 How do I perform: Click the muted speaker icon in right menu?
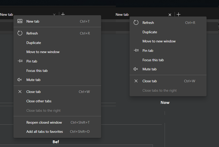pyautogui.click(x=136, y=69)
